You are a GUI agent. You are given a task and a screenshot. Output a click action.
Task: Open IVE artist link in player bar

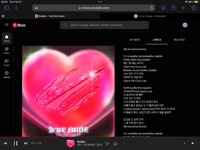tap(79, 145)
